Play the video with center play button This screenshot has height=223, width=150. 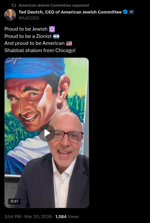(x=47, y=133)
